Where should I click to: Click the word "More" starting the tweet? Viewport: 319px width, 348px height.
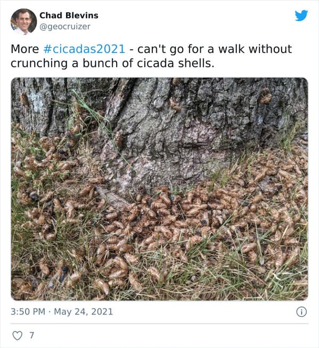pyautogui.click(x=25, y=49)
